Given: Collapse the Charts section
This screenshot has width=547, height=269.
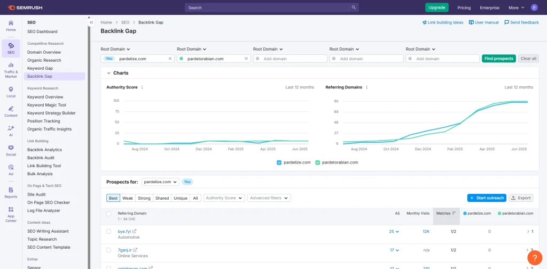Looking at the screenshot, I should pos(108,73).
